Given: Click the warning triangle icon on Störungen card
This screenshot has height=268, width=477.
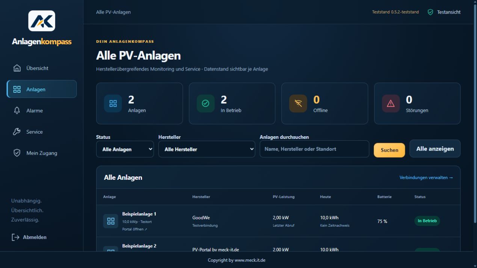Looking at the screenshot, I should point(391,104).
